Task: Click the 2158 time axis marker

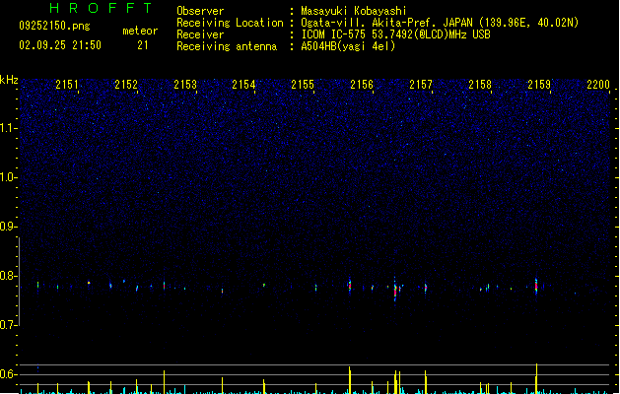Action: (x=480, y=85)
